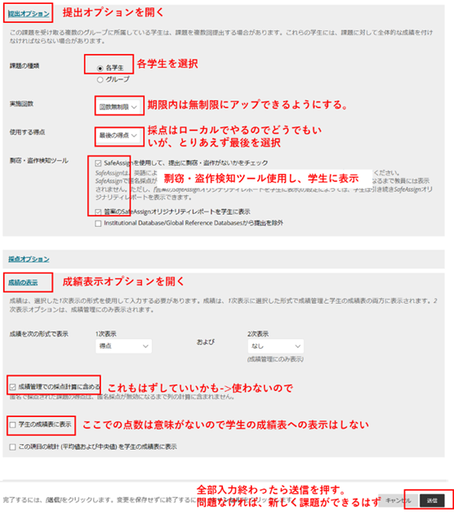
Task: Click the chevron on 回数無制限 dropdown
Action: tap(134, 107)
